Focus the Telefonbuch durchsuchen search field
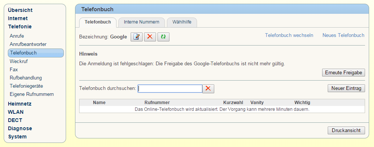 point(170,89)
